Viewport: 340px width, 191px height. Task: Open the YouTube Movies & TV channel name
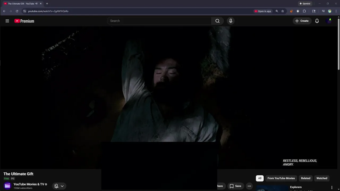coord(29,184)
